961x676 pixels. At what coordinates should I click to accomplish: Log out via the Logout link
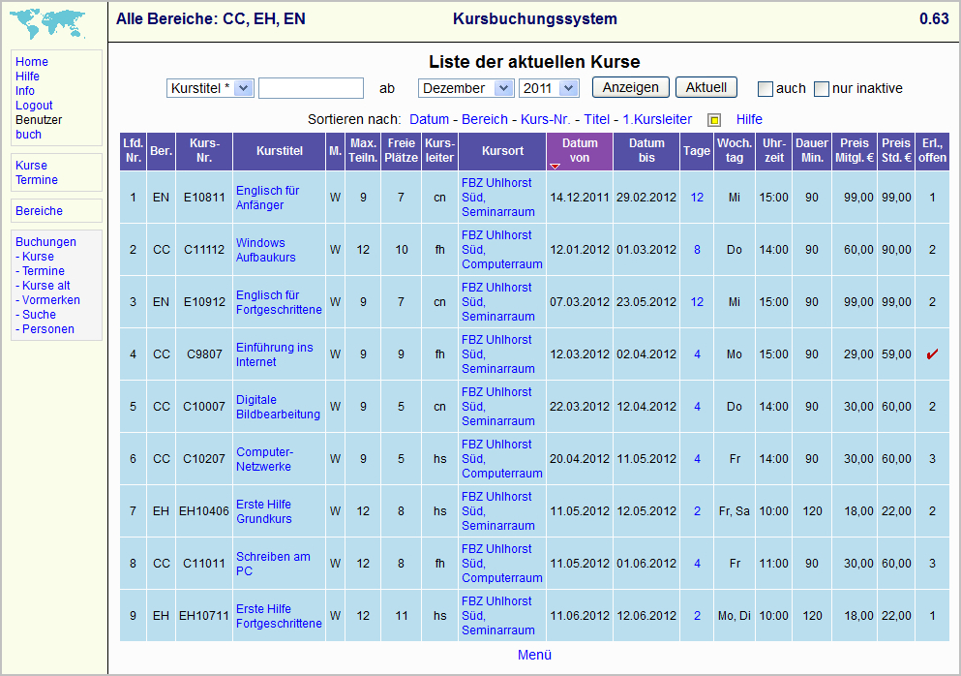click(34, 106)
